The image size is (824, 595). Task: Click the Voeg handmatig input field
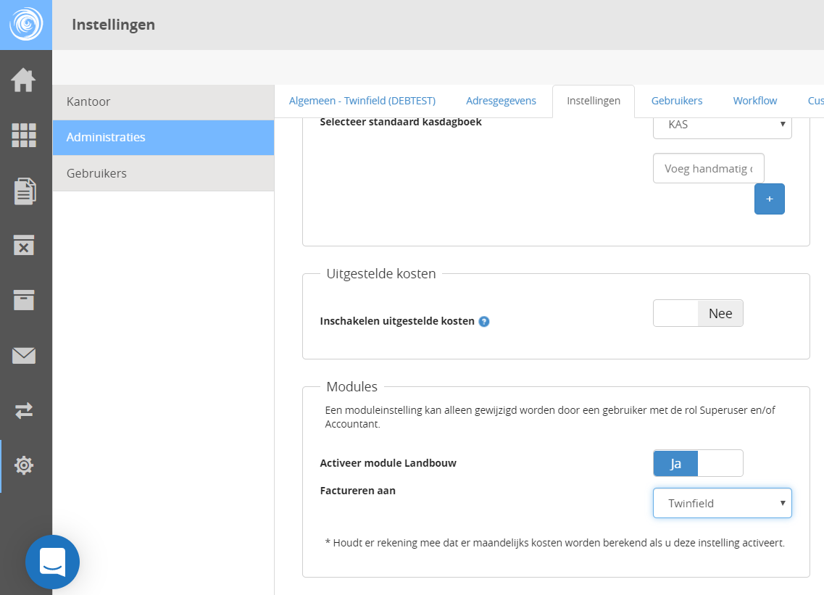(708, 168)
